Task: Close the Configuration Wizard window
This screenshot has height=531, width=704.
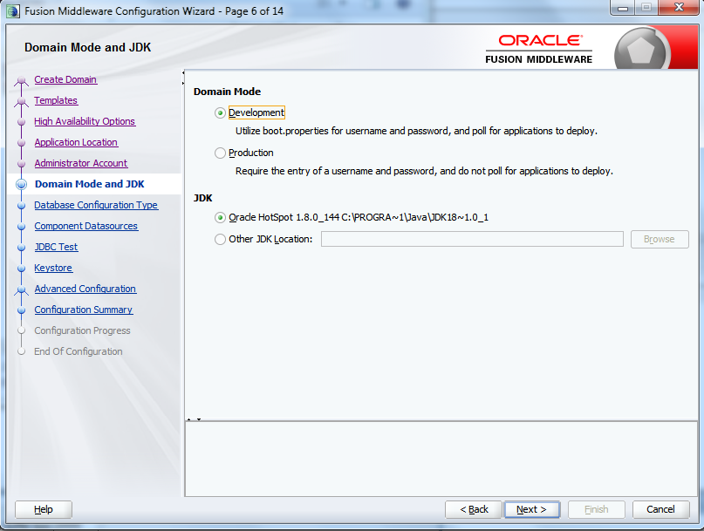Action: 679,8
